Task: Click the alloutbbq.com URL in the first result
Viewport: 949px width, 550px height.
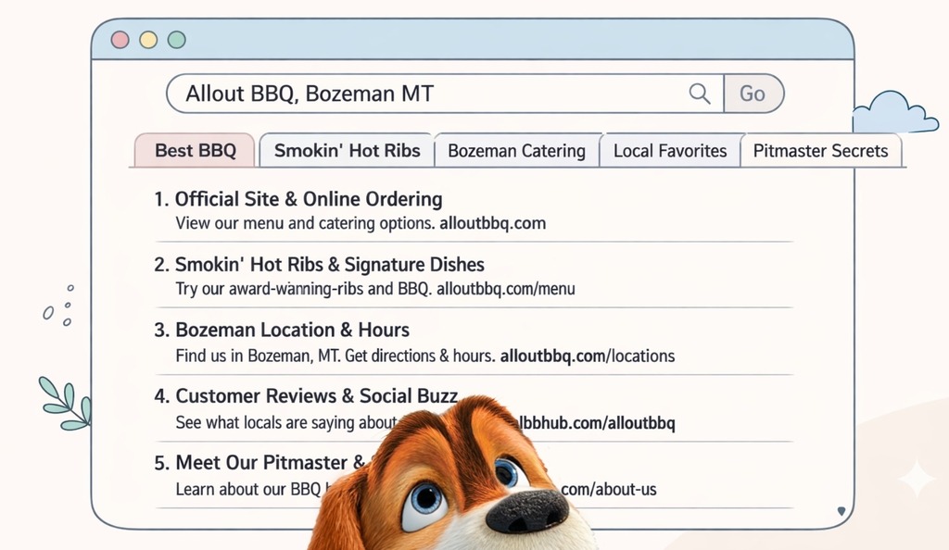Action: coord(493,223)
